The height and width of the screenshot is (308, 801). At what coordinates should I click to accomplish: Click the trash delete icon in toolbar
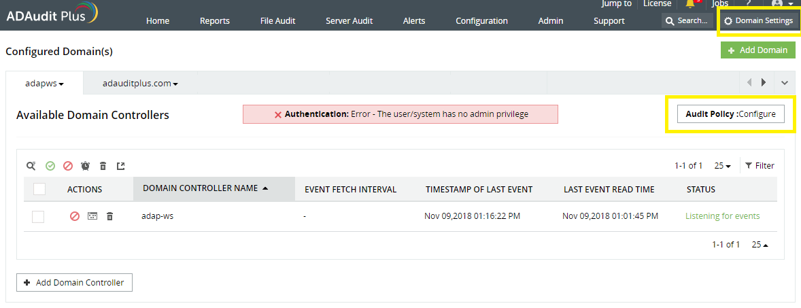click(x=103, y=166)
